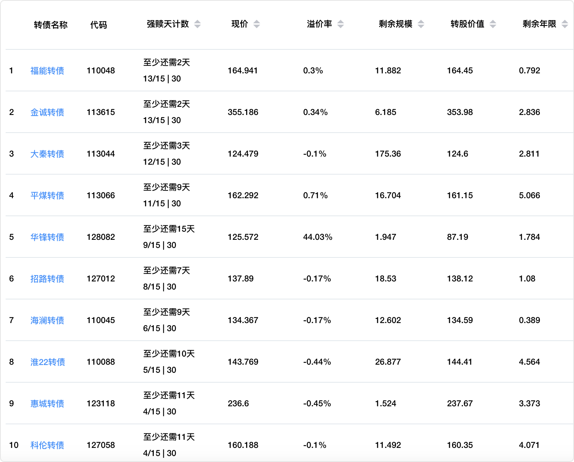The image size is (574, 462).
Task: Click bond code 128082 cell
Action: 101,237
